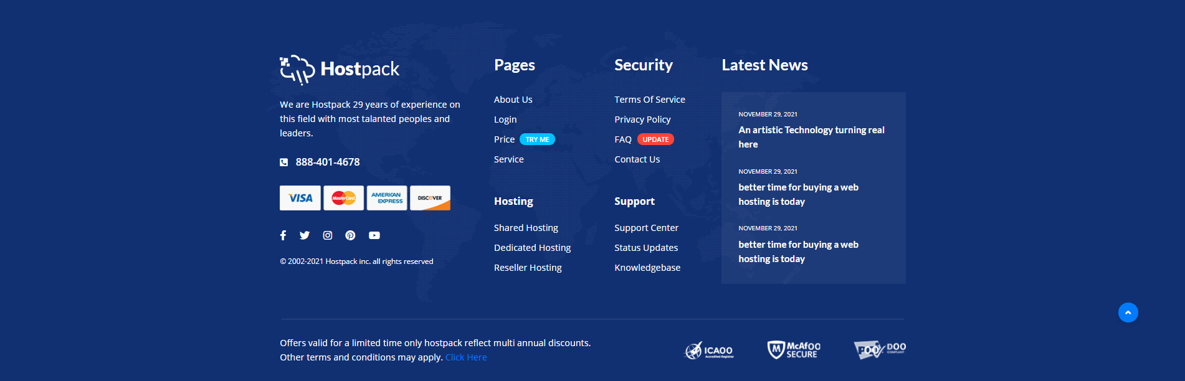
Task: Click the Hostpack cloud logo
Action: point(340,69)
